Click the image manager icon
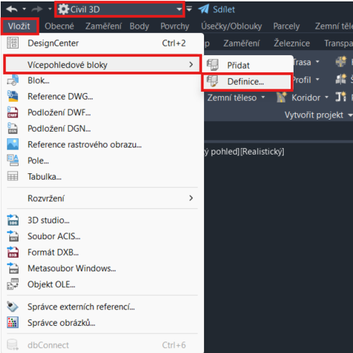The image size is (353, 353). click(13, 322)
